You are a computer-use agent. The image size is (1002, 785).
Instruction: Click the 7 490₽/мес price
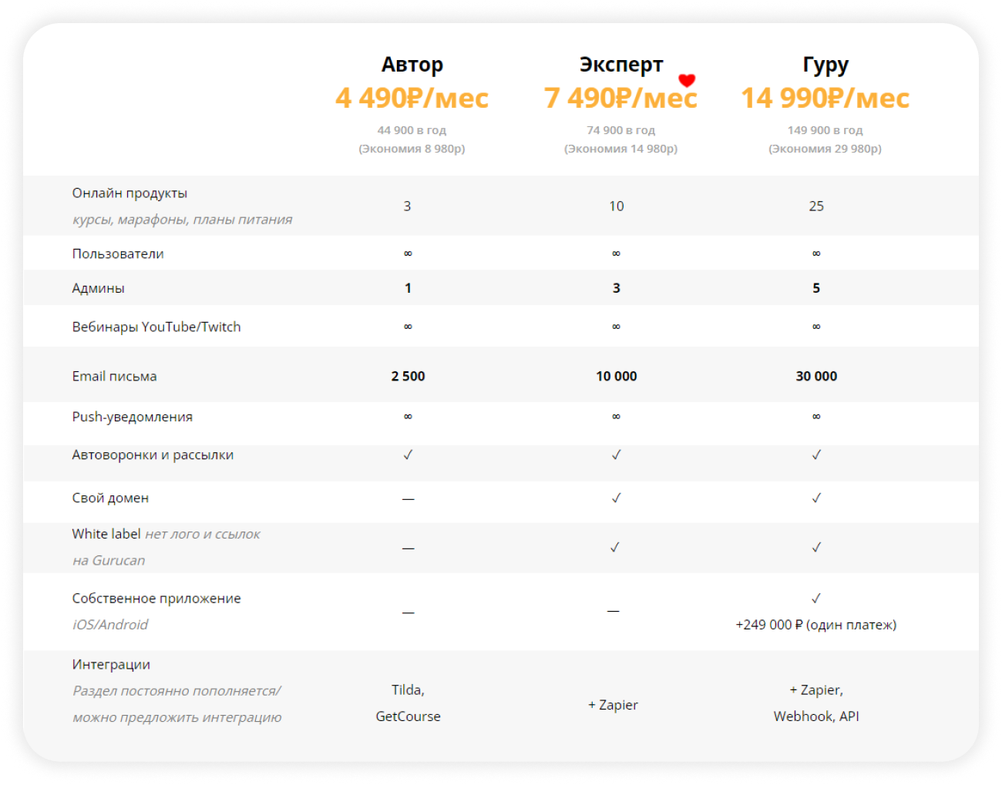coord(620,98)
